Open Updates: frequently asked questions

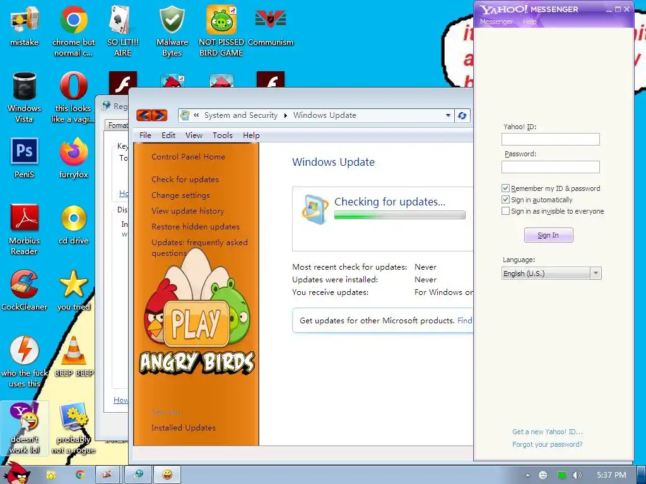[x=199, y=247]
